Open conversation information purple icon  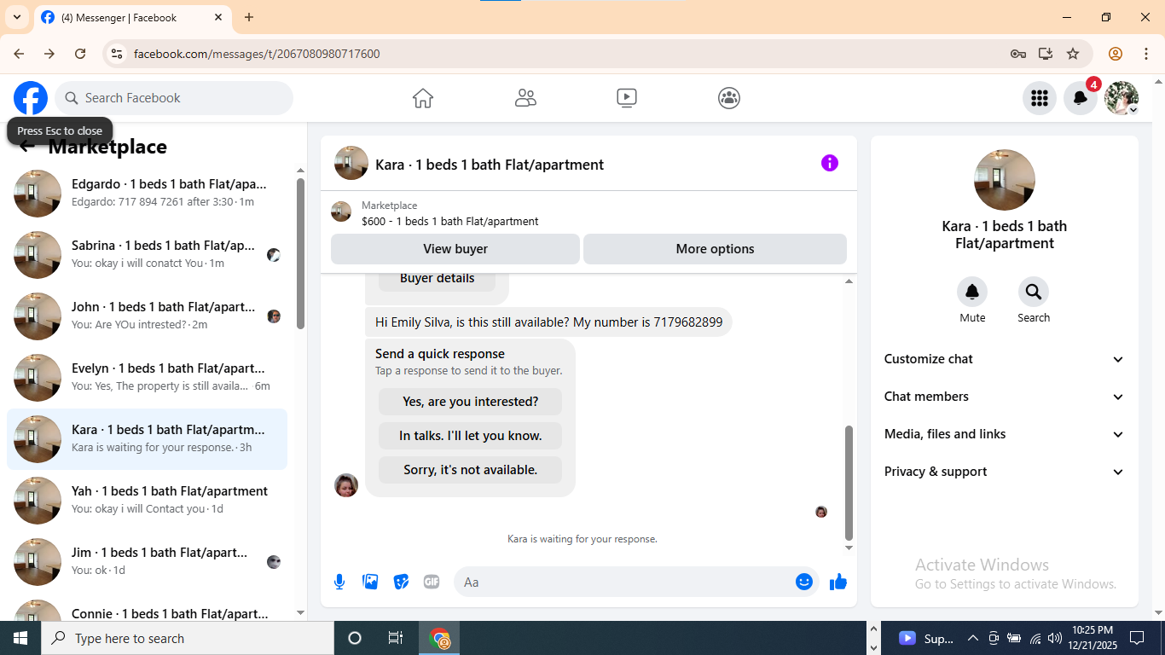pos(830,163)
